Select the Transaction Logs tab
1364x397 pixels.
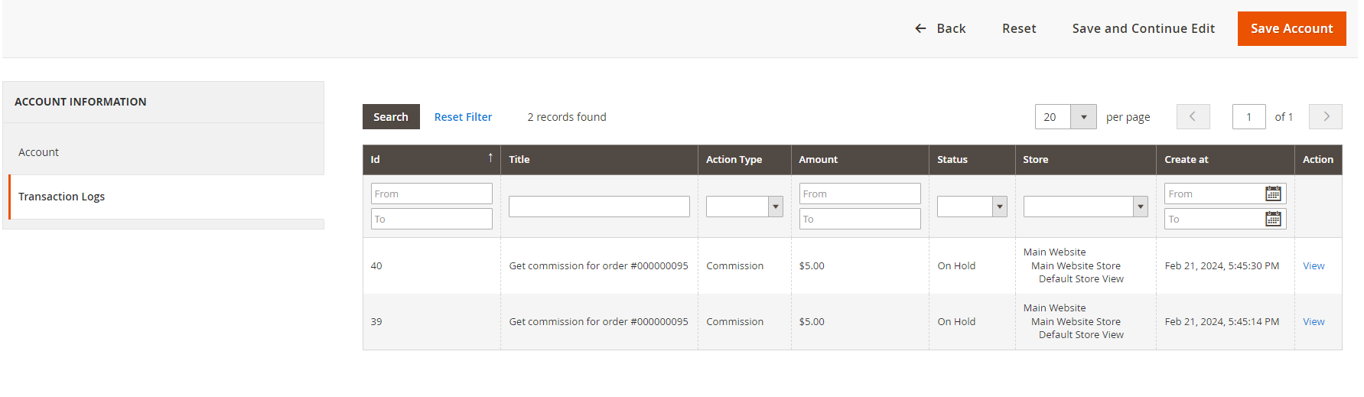[62, 197]
